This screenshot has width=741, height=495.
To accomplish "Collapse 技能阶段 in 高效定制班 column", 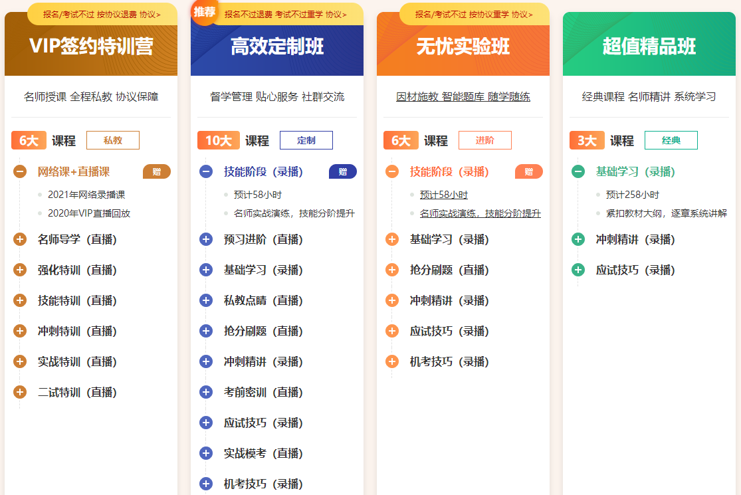I will [x=206, y=172].
